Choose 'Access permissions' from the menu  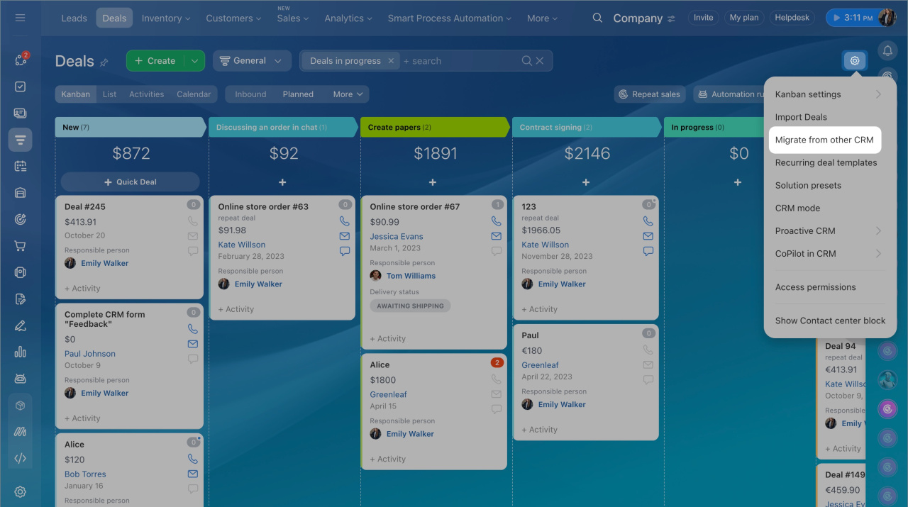click(815, 287)
